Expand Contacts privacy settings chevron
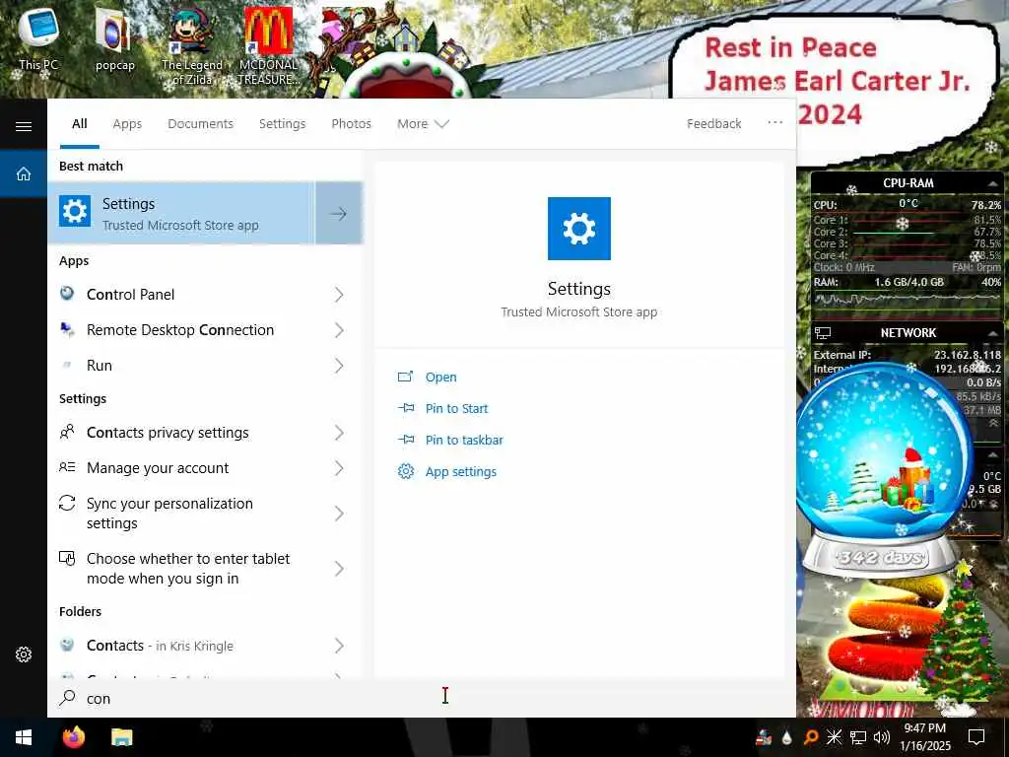1009x757 pixels. click(x=339, y=433)
